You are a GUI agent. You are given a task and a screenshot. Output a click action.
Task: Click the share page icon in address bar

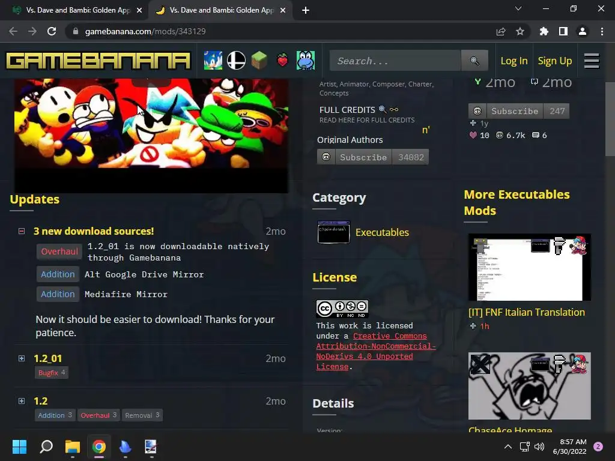(501, 31)
